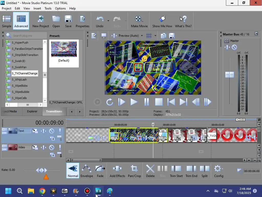Viewport: 262px width, 197px height.
Task: Save preview snapshot to file
Action: click(x=172, y=36)
